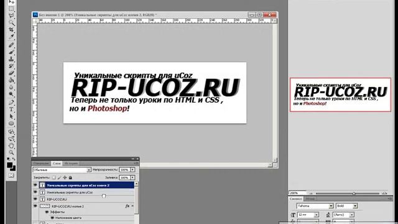398x224 pixels.
Task: Switch to the История tab
Action: [x=71, y=163]
